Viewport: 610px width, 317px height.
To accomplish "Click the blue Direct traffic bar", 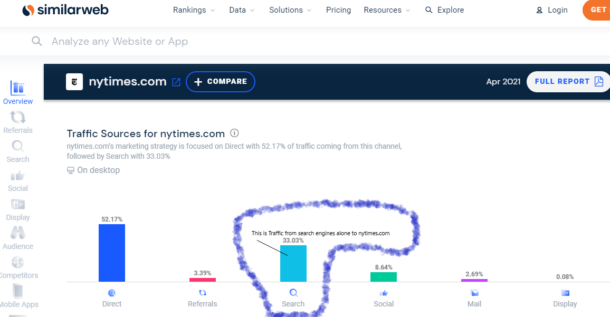I will click(x=112, y=253).
